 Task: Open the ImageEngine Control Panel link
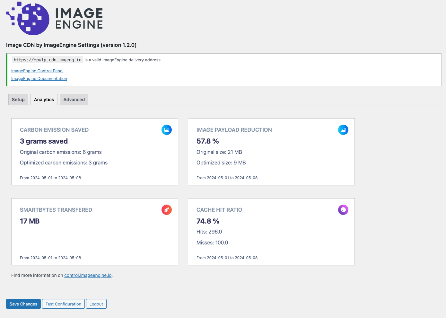(37, 71)
